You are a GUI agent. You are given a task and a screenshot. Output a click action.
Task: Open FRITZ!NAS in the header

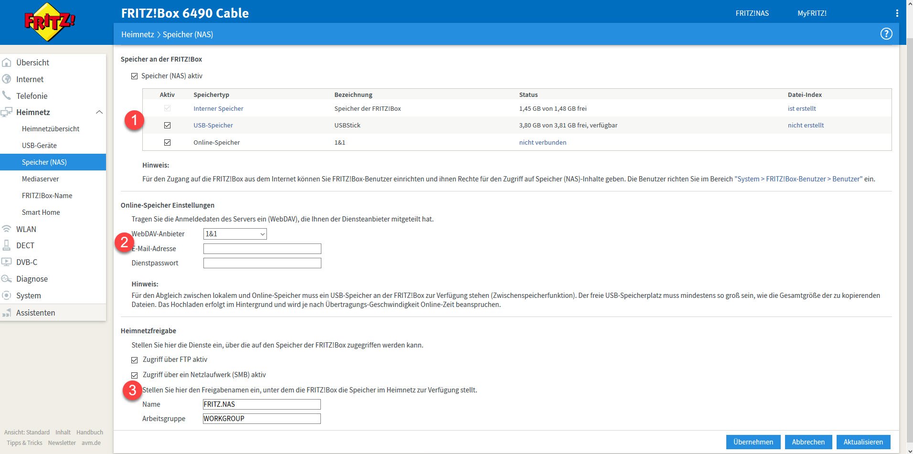click(x=752, y=13)
